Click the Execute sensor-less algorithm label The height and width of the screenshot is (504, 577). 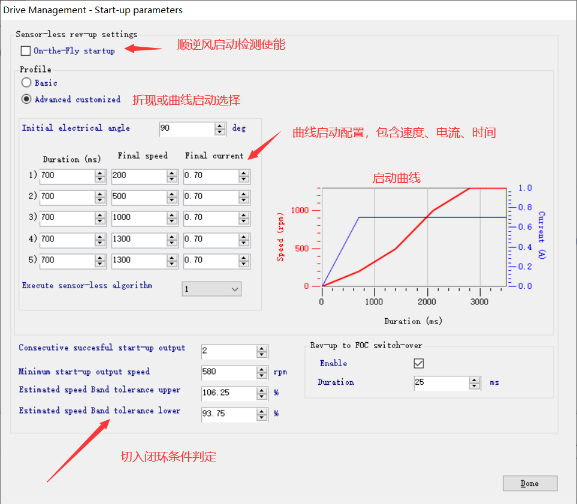(x=87, y=286)
